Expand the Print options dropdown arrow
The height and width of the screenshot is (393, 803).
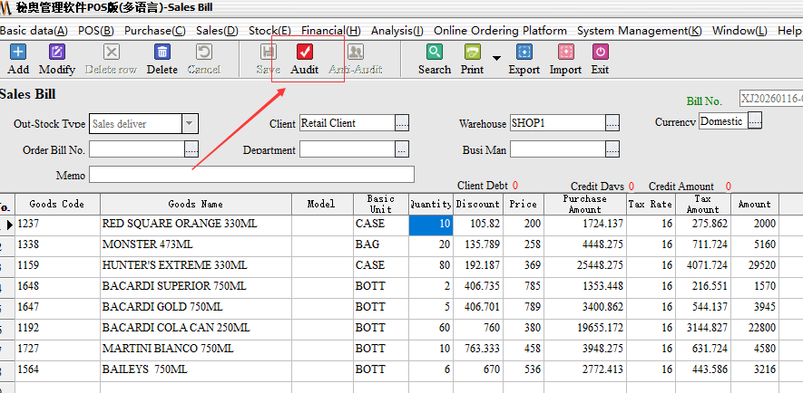pyautogui.click(x=496, y=59)
